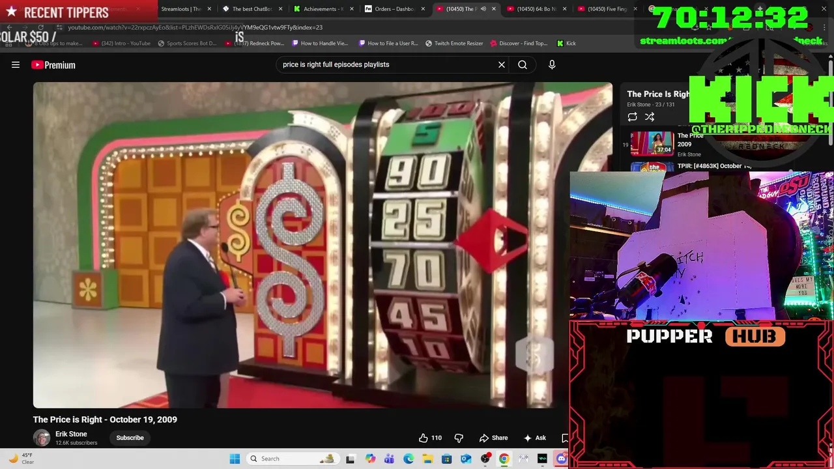
Task: Open the YouTube hamburger guide menu
Action: tap(16, 64)
